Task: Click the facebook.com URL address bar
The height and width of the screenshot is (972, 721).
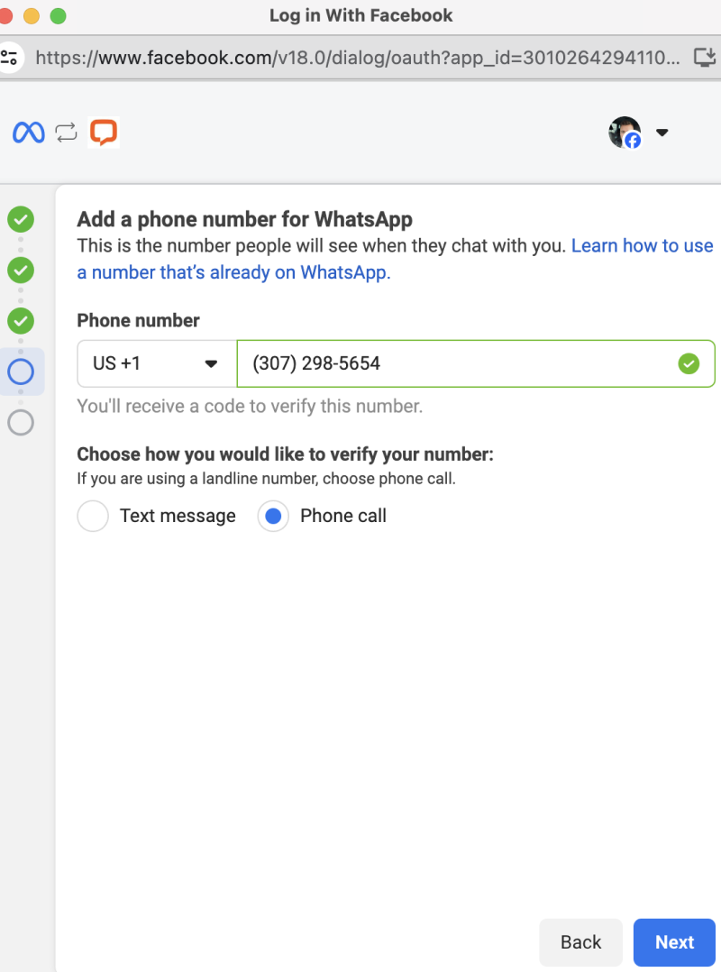Action: click(358, 58)
